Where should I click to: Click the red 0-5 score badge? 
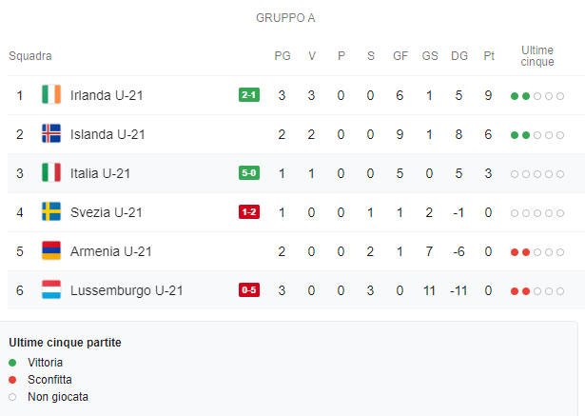coord(249,290)
